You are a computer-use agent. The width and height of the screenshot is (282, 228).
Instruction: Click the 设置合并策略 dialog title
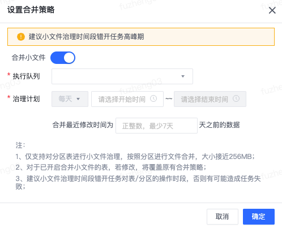coord(31,10)
